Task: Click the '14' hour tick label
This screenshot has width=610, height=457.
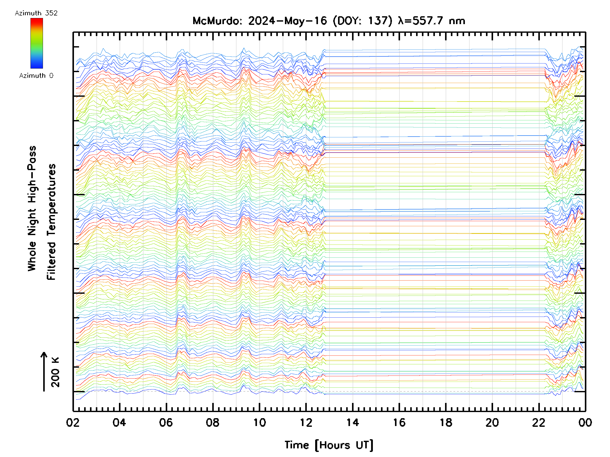Action: coord(353,422)
